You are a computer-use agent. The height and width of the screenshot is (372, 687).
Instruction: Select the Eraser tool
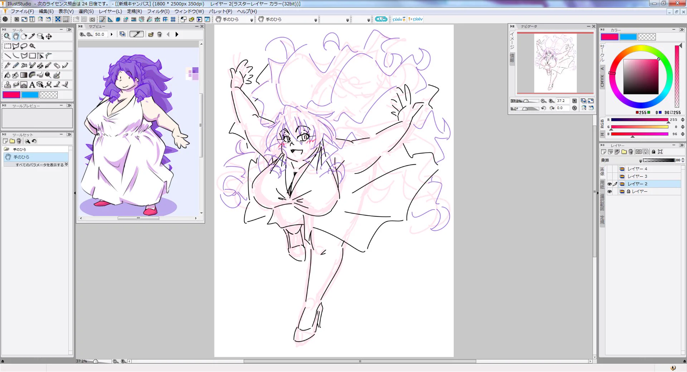(57, 65)
